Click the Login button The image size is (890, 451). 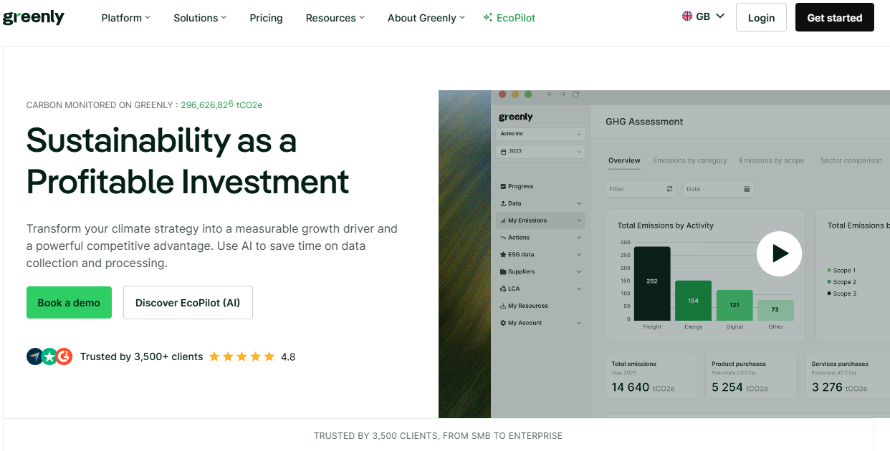point(761,17)
